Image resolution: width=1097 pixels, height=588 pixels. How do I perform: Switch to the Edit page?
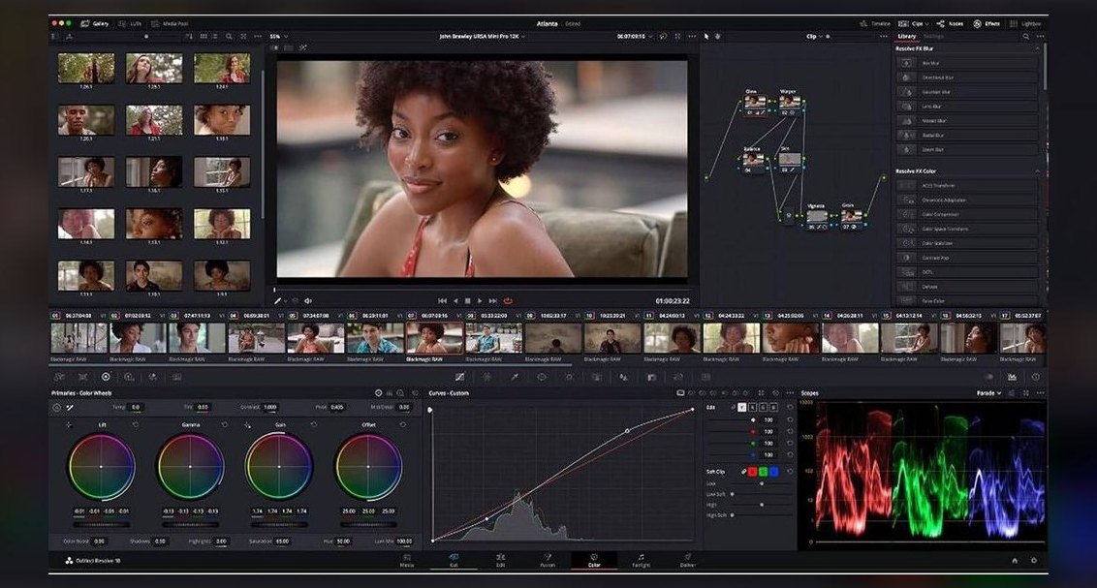pos(500,560)
